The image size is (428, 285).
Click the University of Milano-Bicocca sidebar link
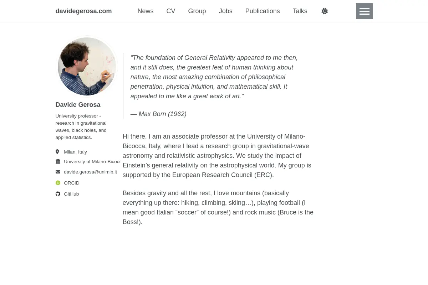pos(92,161)
